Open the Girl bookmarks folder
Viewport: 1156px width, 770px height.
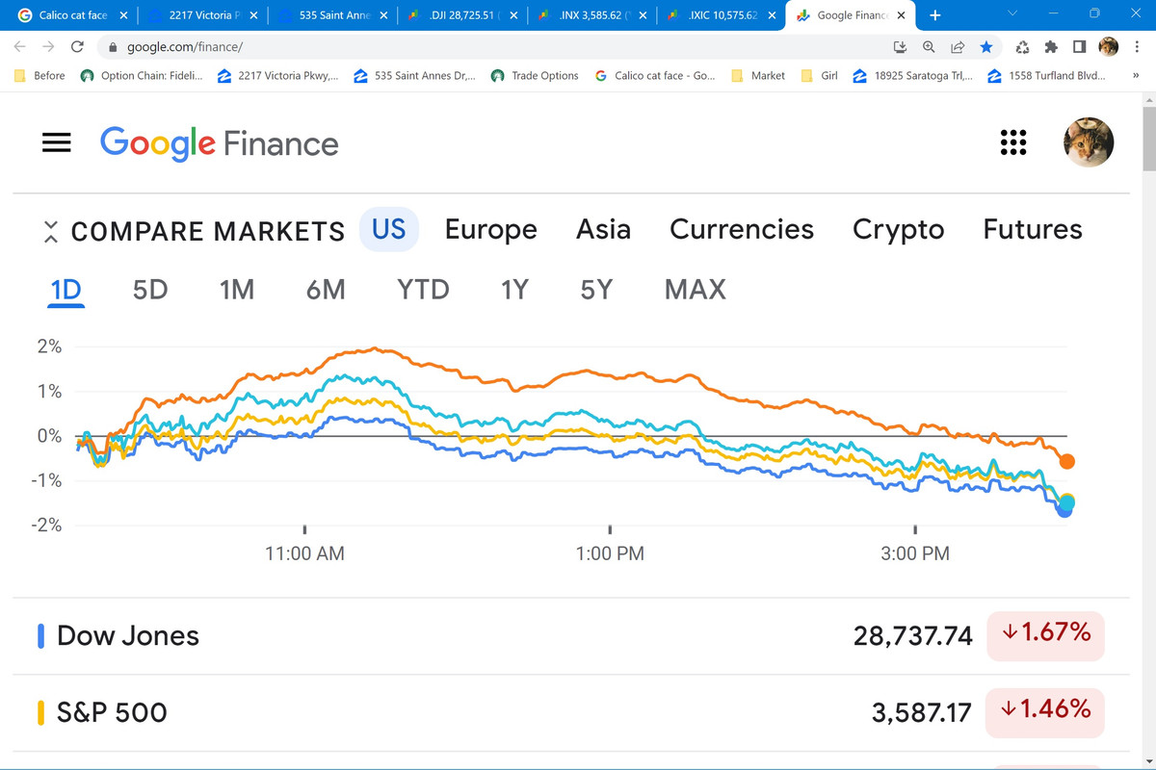point(821,75)
